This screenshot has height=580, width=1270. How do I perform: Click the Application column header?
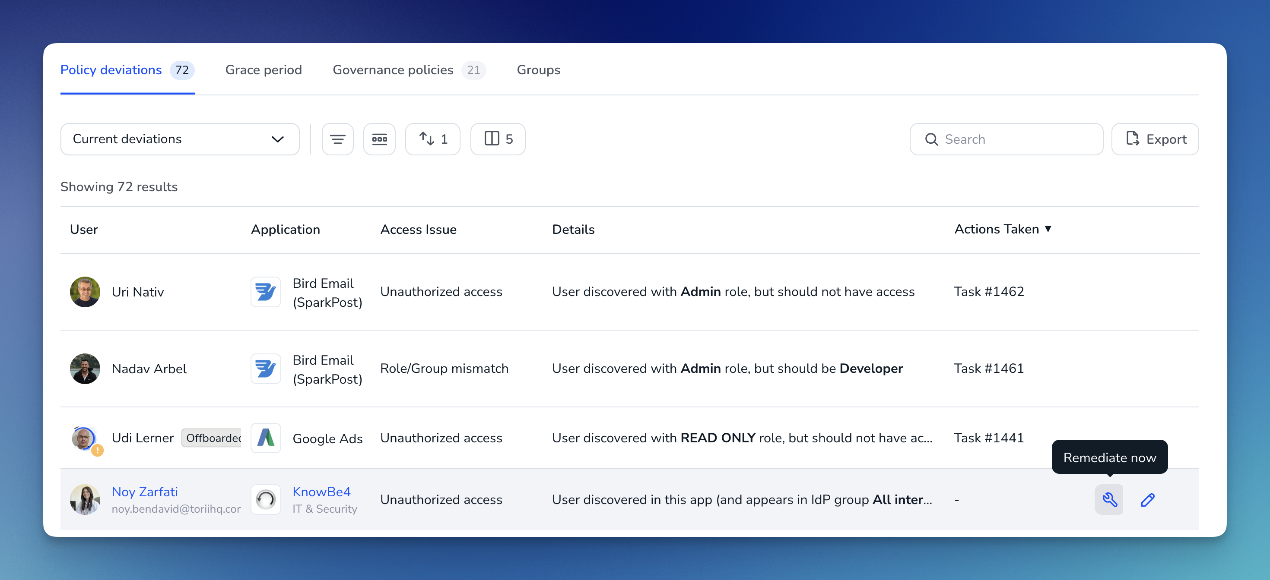[286, 230]
